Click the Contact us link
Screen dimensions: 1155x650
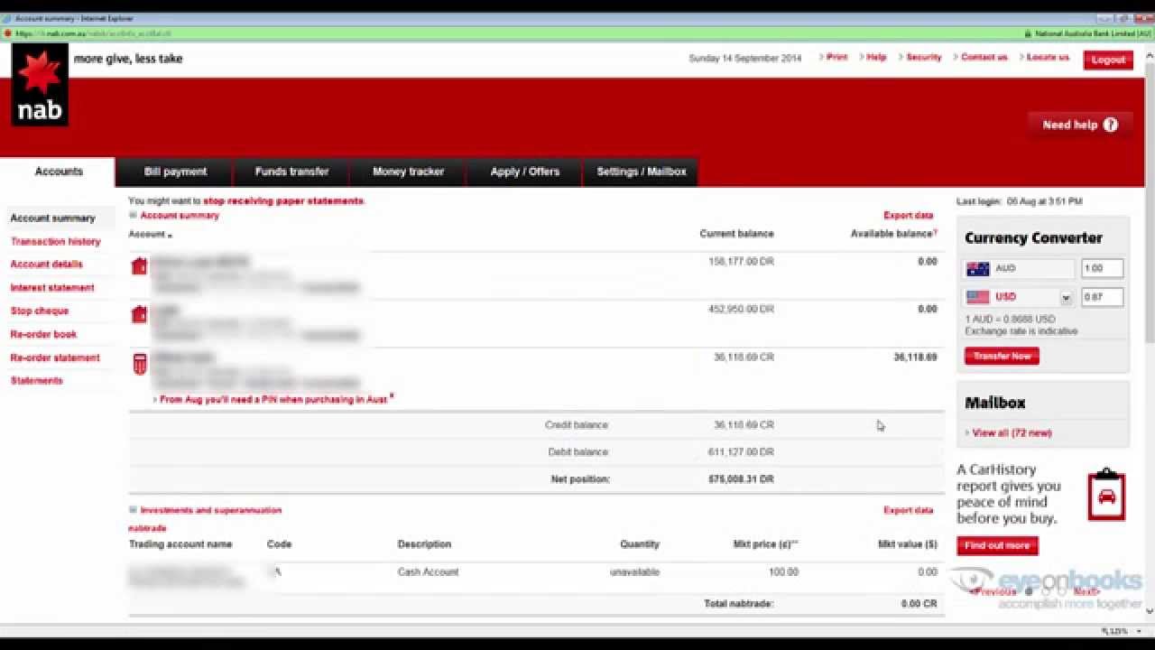[x=984, y=57]
